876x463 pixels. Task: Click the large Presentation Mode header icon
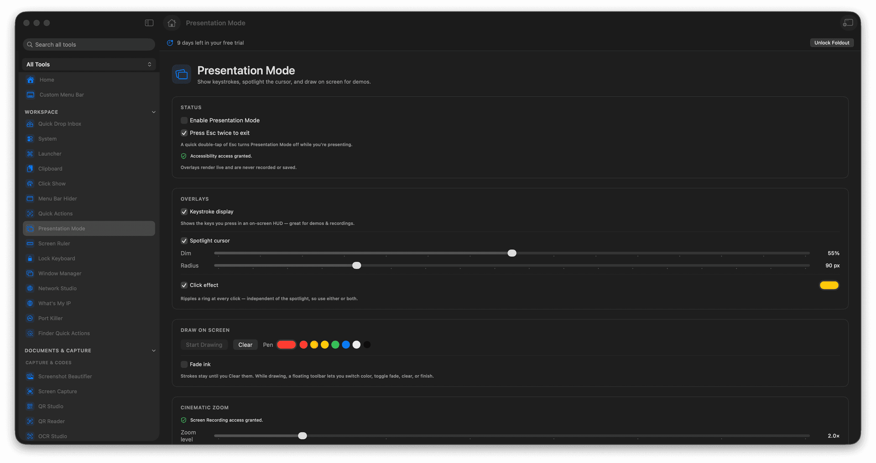182,74
